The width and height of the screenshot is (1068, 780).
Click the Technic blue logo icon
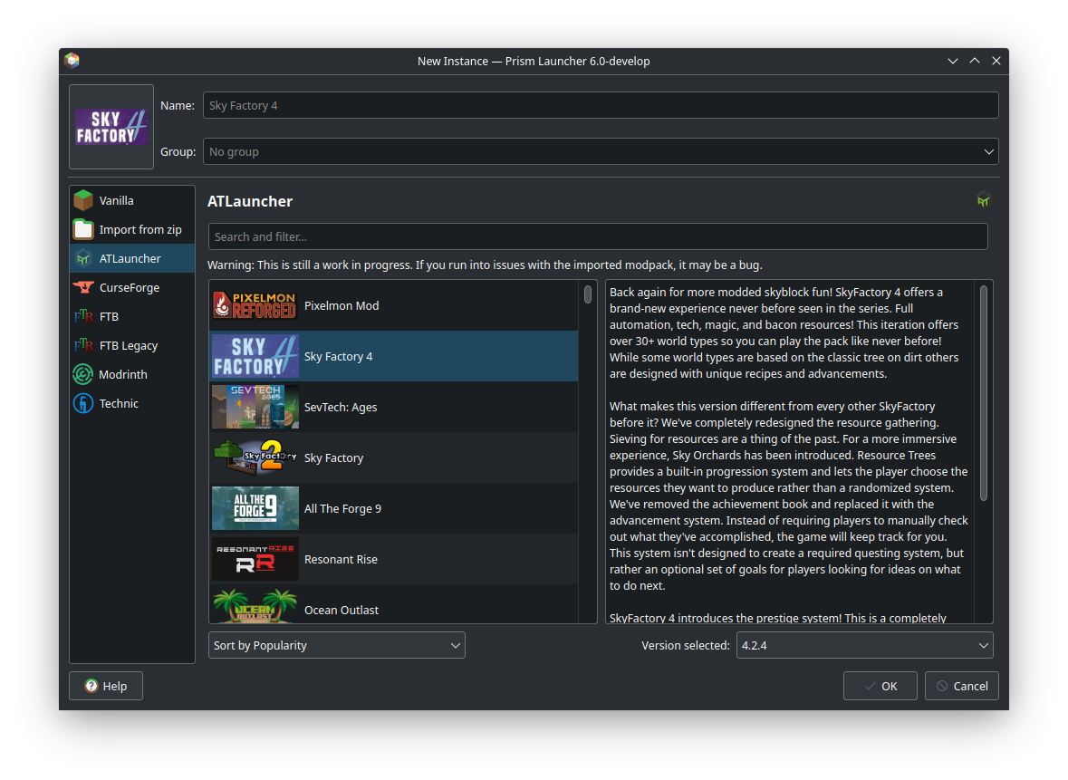click(83, 403)
